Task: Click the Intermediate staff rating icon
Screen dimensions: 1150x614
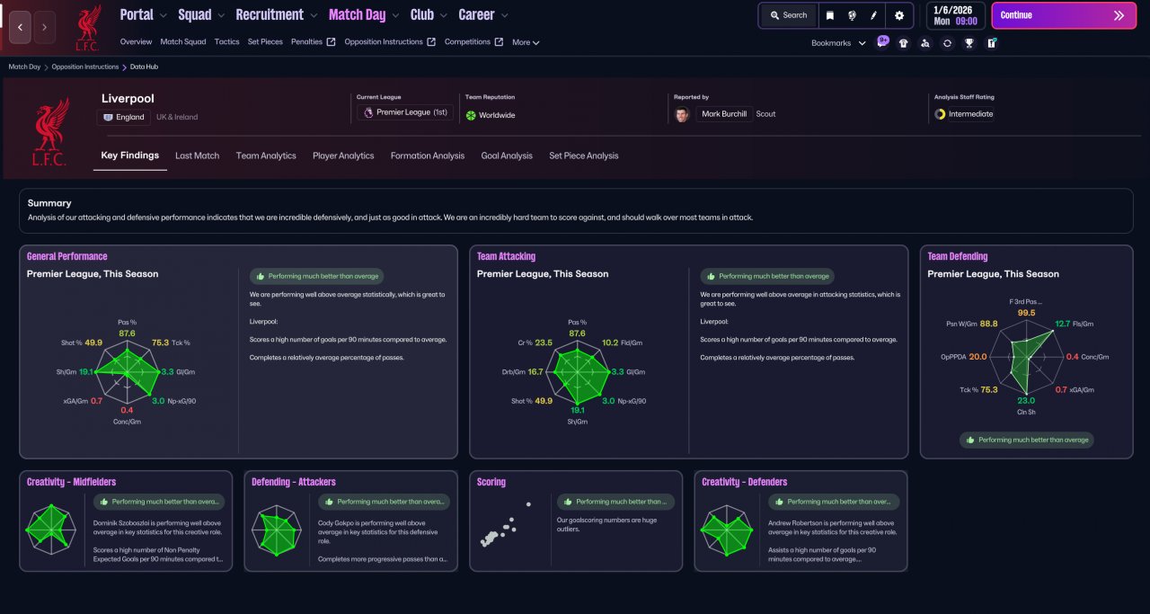Action: coord(940,114)
